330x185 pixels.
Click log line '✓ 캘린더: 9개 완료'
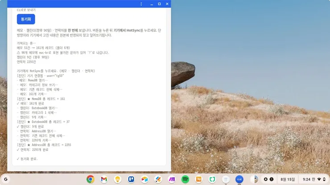click(x=30, y=126)
